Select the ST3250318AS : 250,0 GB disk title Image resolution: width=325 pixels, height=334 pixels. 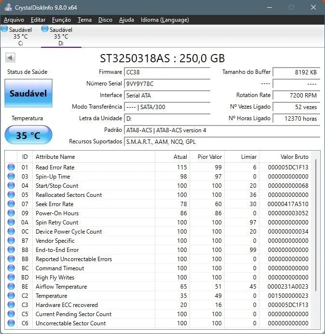click(x=162, y=58)
